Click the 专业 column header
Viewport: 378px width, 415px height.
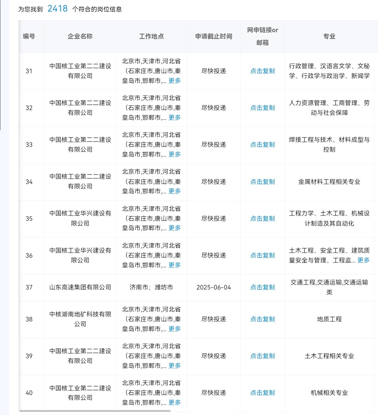329,36
